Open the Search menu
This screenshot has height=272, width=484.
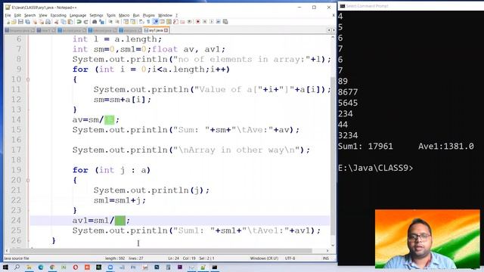click(x=30, y=15)
